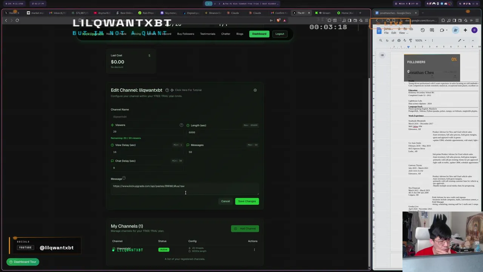Viewport: 483px width, 272px height.
Task: Click into the Message URL text area
Action: point(185,189)
